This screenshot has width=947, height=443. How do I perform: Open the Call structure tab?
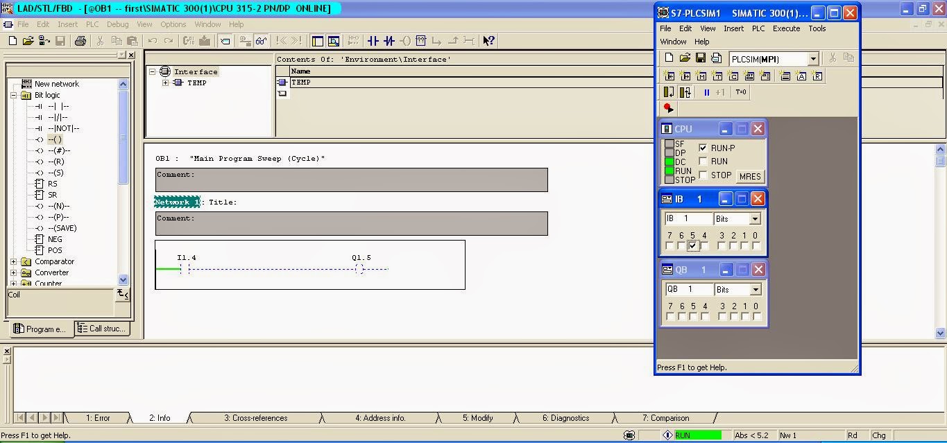click(x=101, y=329)
